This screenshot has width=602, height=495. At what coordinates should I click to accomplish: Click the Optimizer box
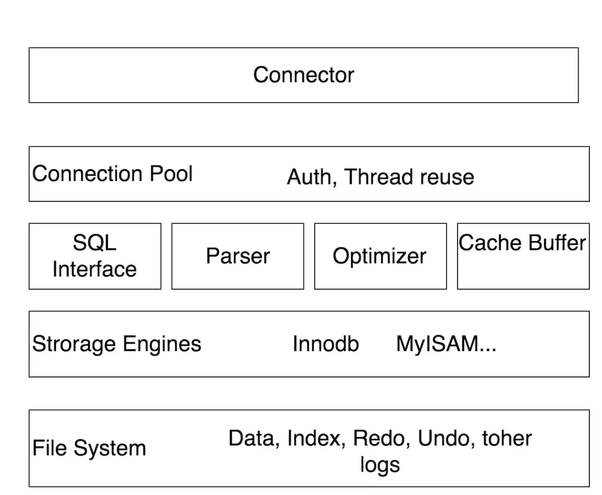click(x=380, y=256)
